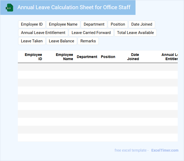Click the Employee ID column header

pos(33,57)
